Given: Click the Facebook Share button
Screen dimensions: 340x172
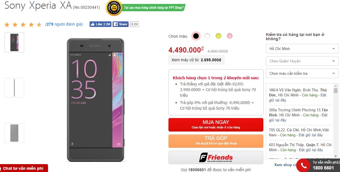Looking at the screenshot, I should pos(120,24).
